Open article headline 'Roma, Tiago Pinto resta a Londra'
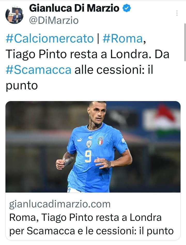 click(85, 218)
